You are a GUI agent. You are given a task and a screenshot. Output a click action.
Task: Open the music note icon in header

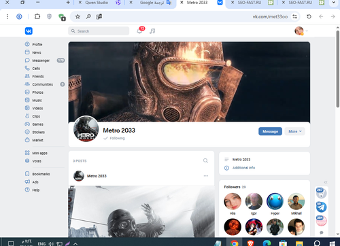point(152,31)
